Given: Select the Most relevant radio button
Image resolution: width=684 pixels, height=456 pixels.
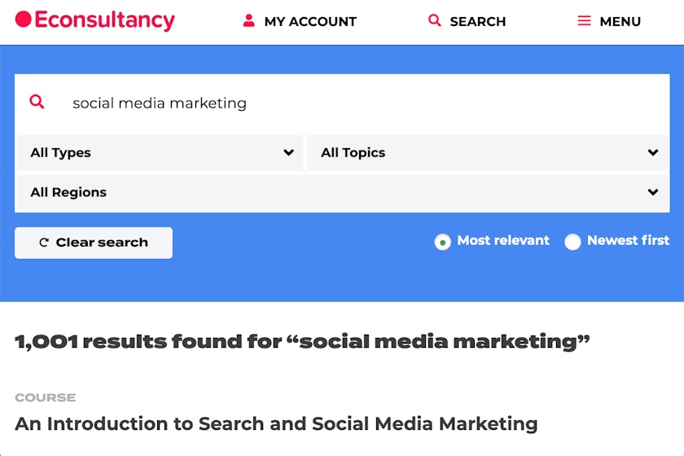Looking at the screenshot, I should click(442, 242).
